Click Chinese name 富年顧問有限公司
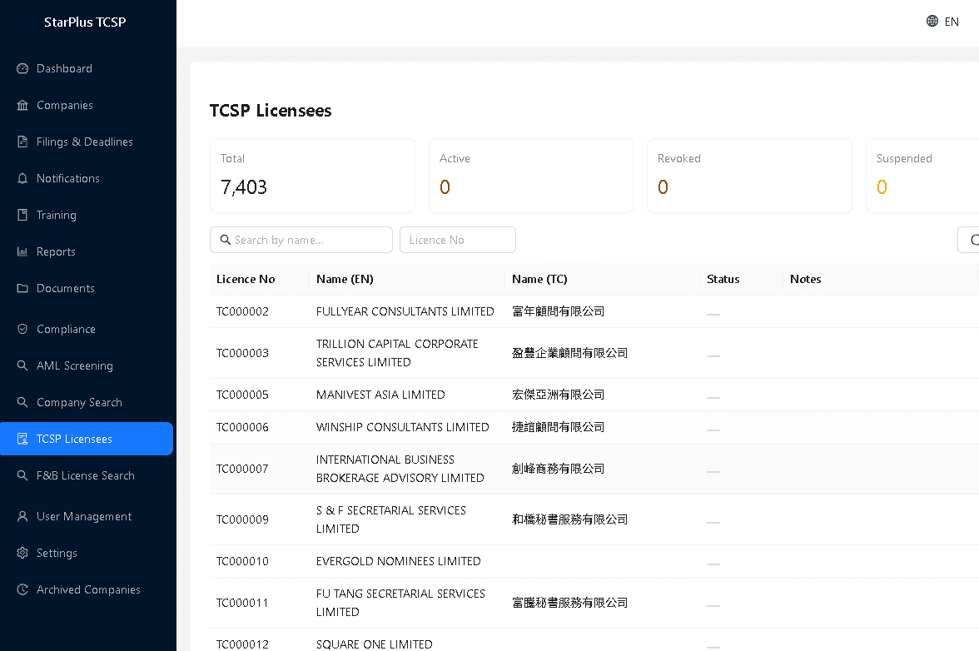This screenshot has width=979, height=651. pos(558,311)
